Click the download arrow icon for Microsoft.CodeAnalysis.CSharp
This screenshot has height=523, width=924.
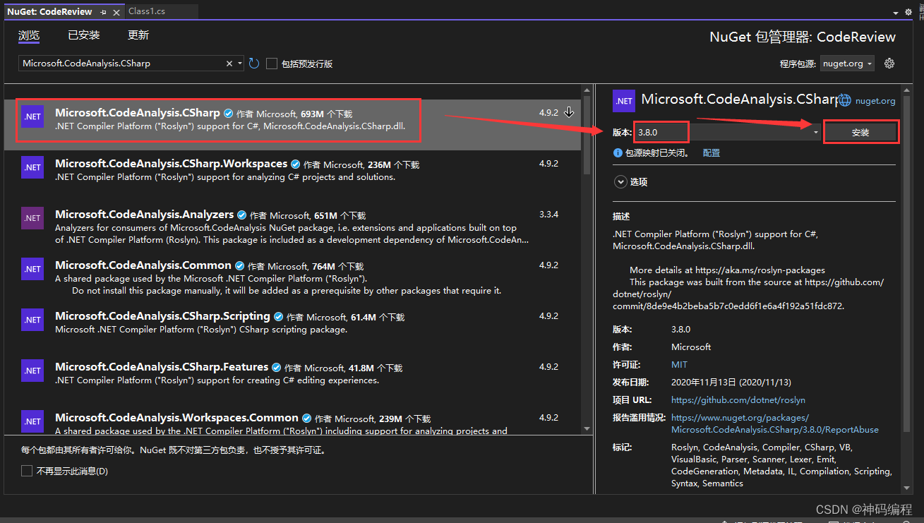point(569,112)
